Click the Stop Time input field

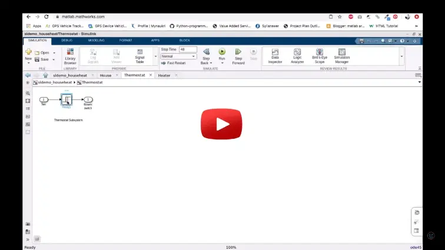pos(190,49)
